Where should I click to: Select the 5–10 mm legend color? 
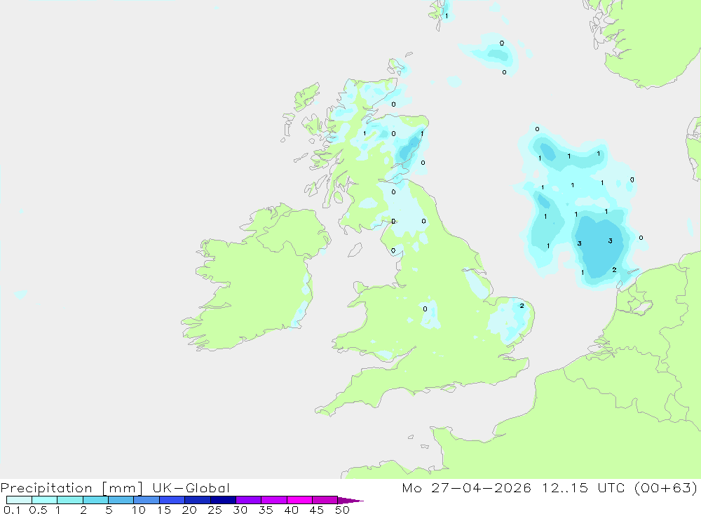tap(121, 500)
